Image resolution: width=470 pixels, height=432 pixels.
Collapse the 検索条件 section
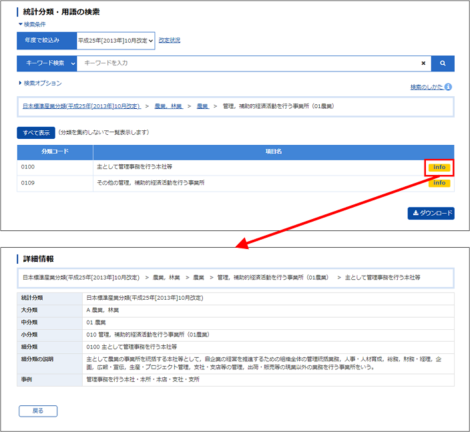[32, 24]
